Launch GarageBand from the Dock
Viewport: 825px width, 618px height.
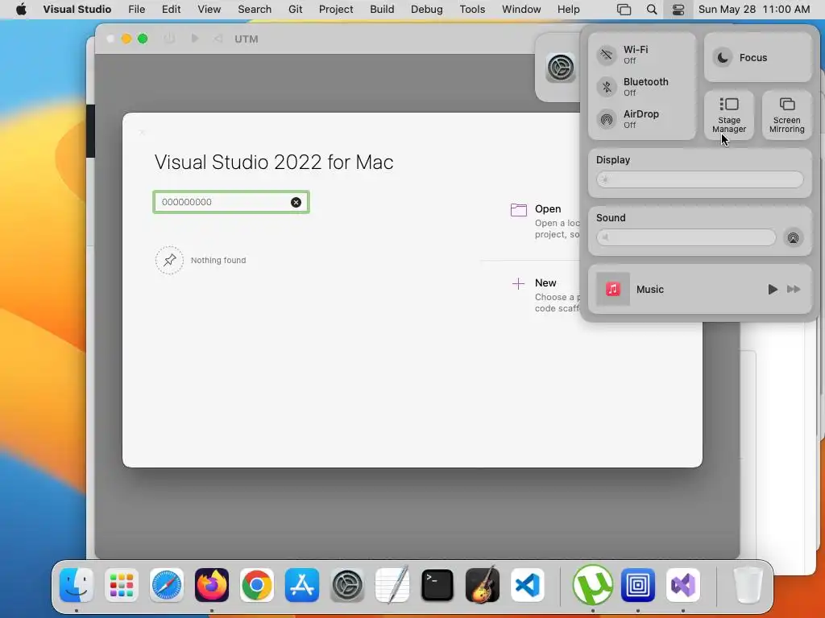click(483, 585)
